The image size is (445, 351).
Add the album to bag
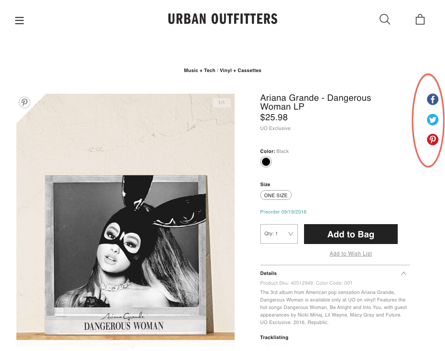pos(351,234)
